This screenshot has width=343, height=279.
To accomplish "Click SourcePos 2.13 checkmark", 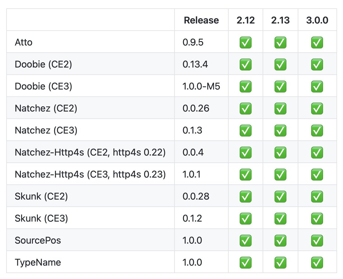I will 280,241.
